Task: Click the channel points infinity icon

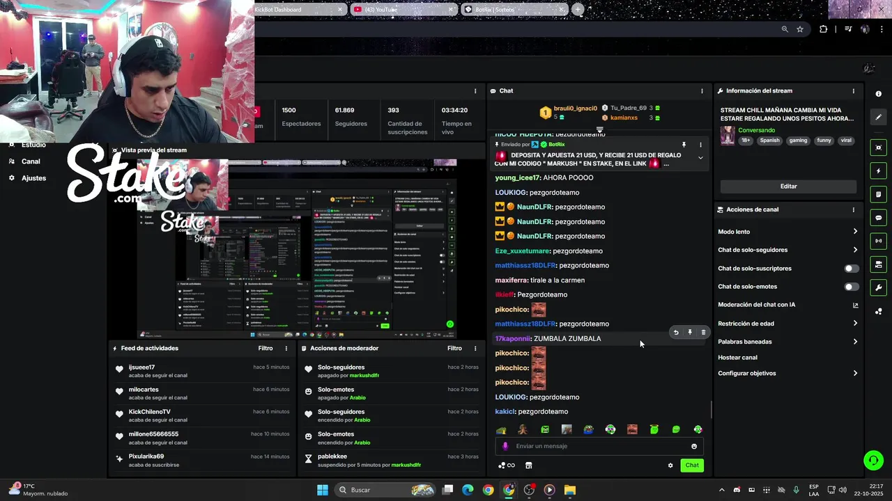Action: 507,466
